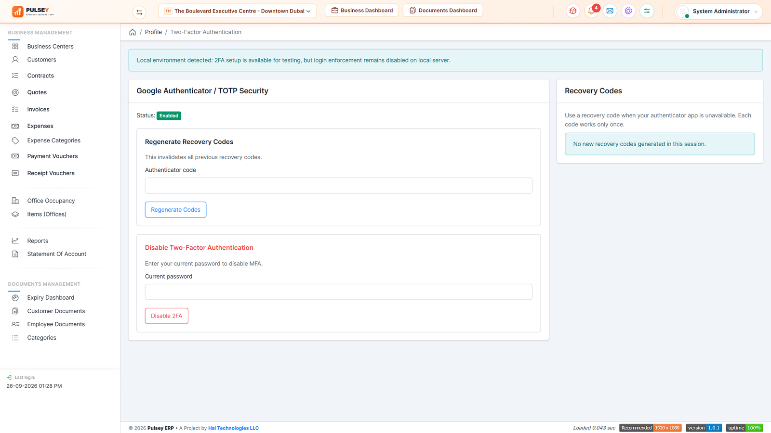The height and width of the screenshot is (433, 771).
Task: Open Receipt Vouchers in the sidebar
Action: coord(51,173)
